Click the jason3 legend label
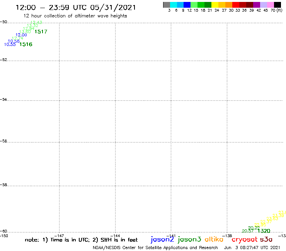The width and height of the screenshot is (286, 251). point(189,239)
